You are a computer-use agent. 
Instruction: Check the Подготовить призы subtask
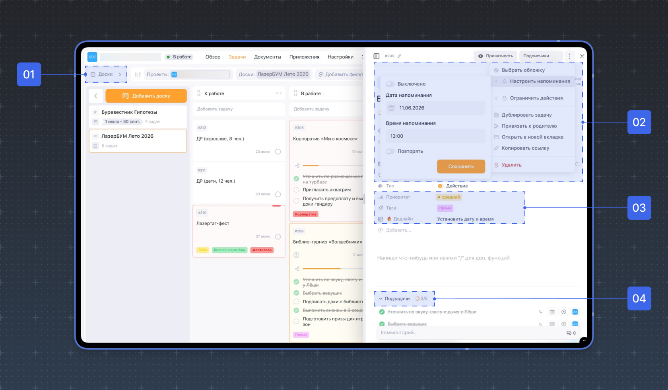pos(296,322)
